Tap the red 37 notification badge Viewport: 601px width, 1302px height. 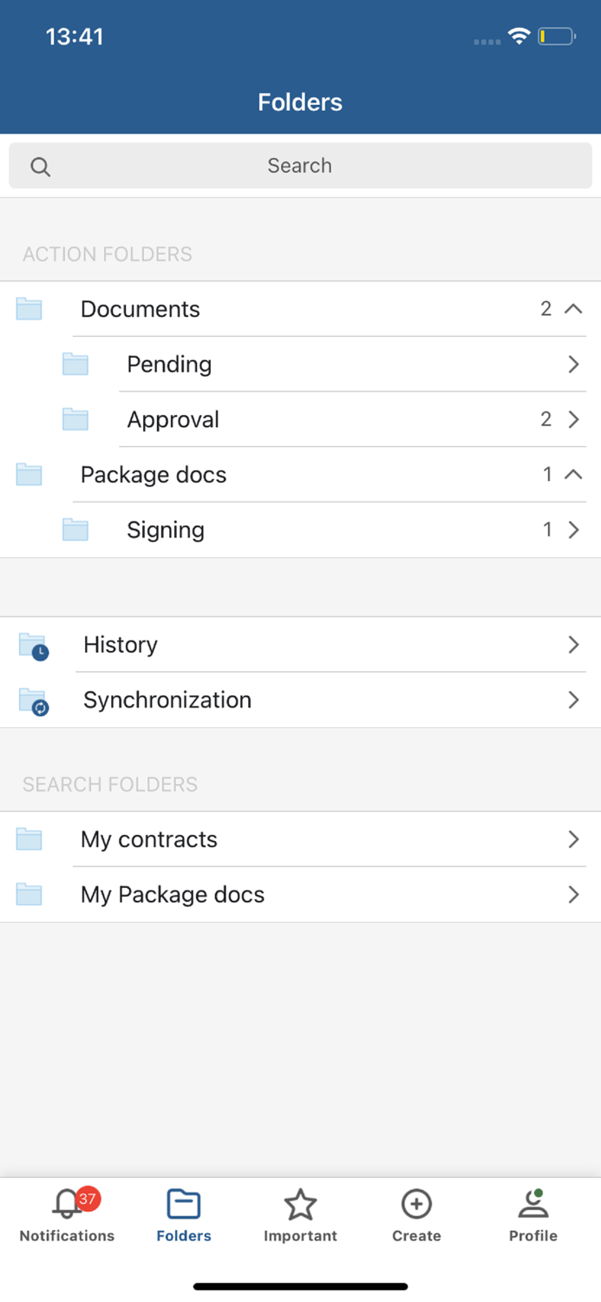(x=88, y=1199)
